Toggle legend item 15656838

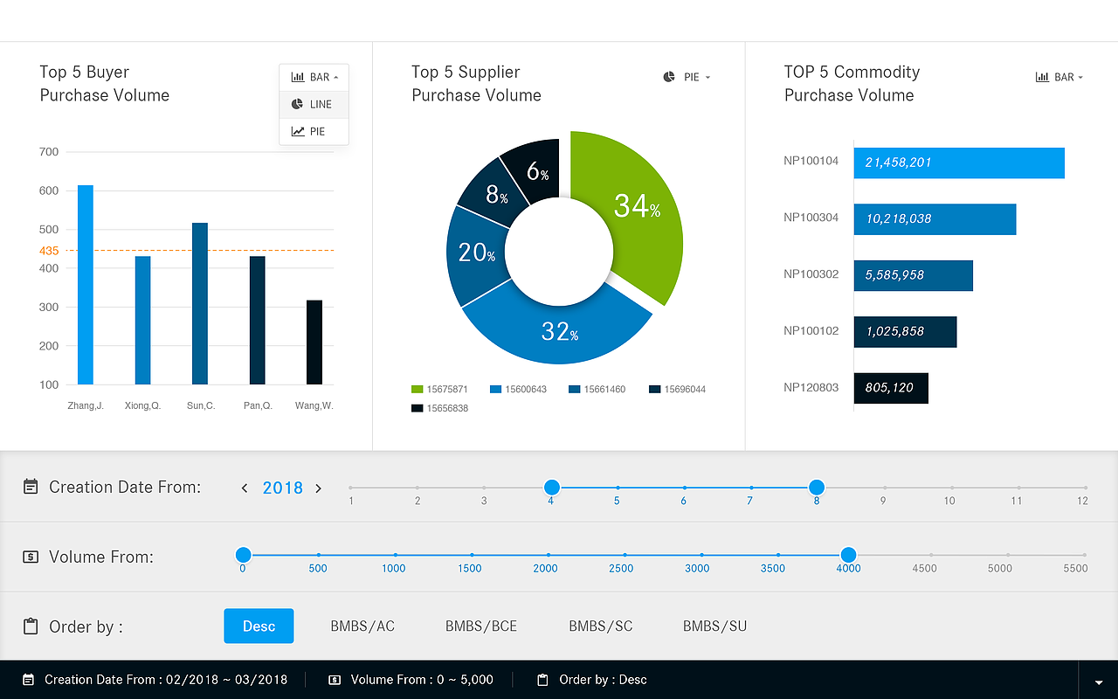[x=440, y=408]
